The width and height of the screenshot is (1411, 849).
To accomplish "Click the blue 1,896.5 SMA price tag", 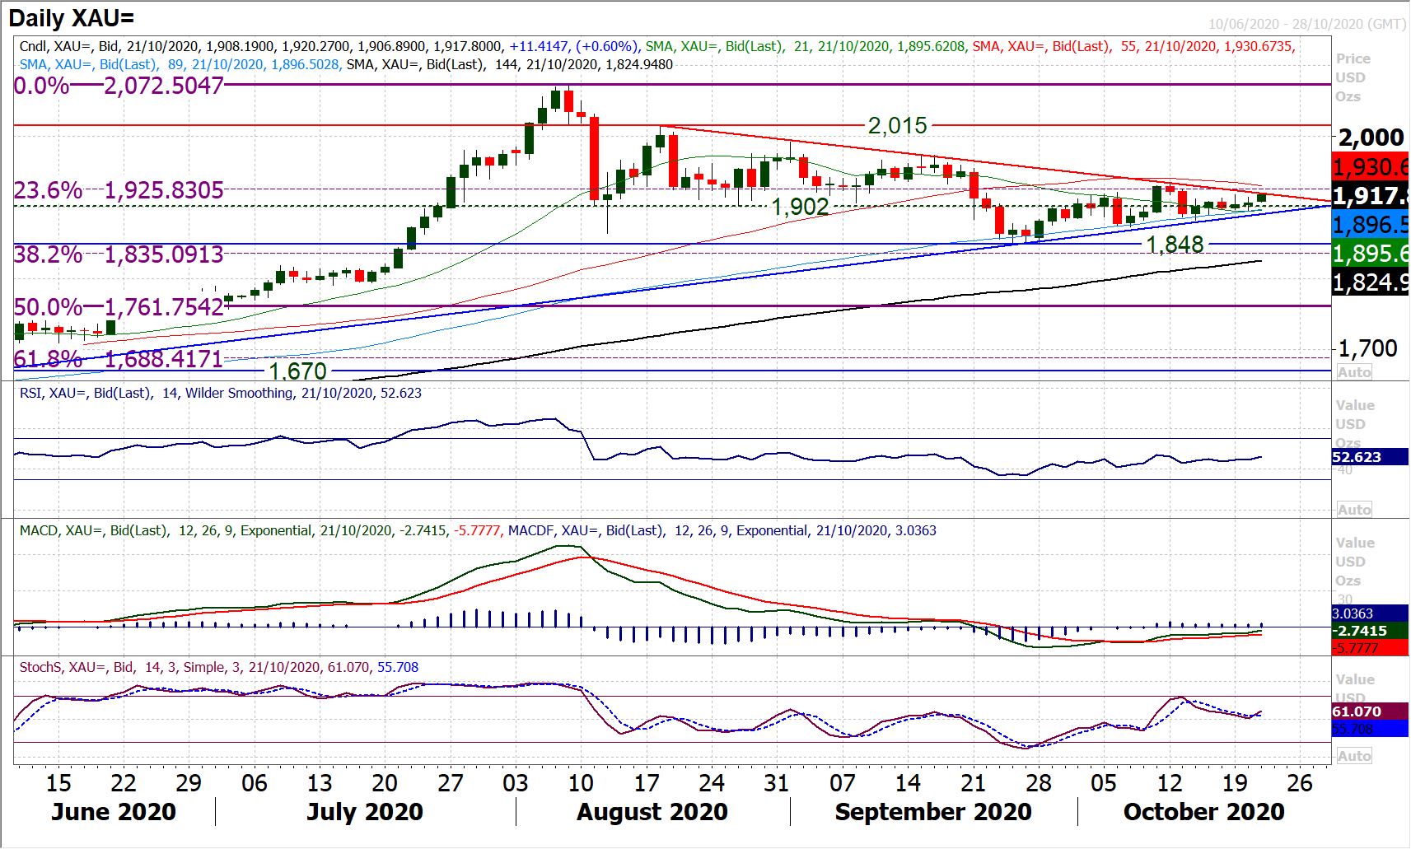I will (x=1370, y=225).
